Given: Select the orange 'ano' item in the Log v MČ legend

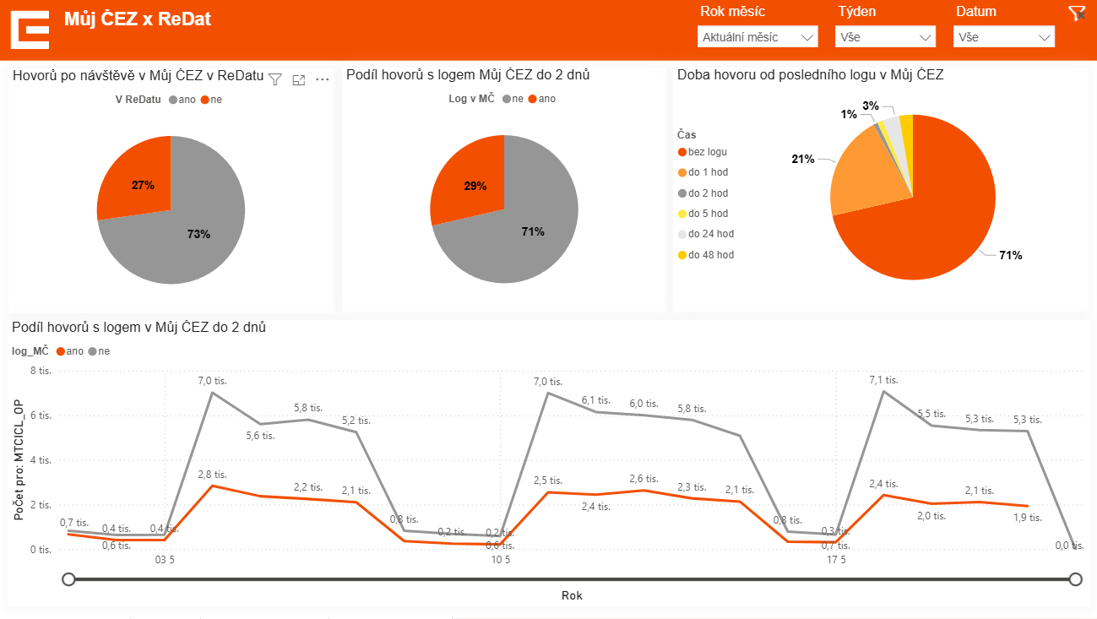Looking at the screenshot, I should pos(542,99).
